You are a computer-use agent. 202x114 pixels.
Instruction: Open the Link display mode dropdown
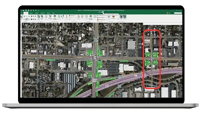(118, 19)
